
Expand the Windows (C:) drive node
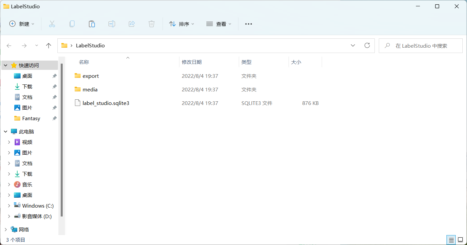(9, 206)
